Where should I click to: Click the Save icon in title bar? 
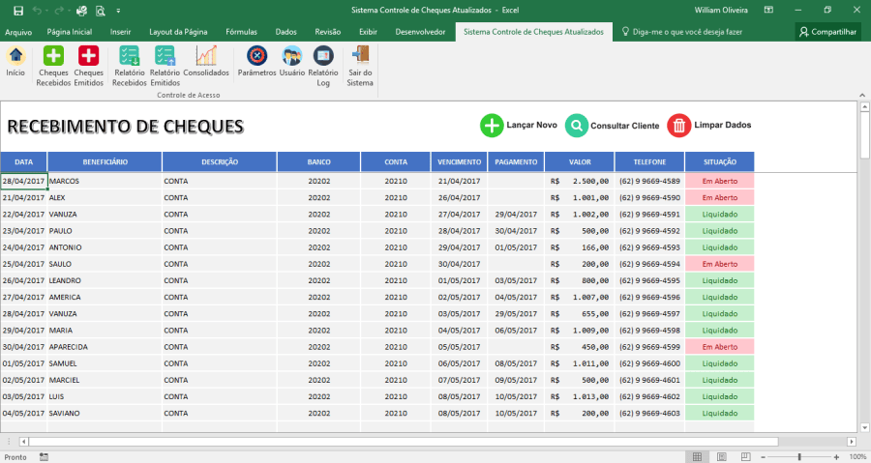[18, 10]
